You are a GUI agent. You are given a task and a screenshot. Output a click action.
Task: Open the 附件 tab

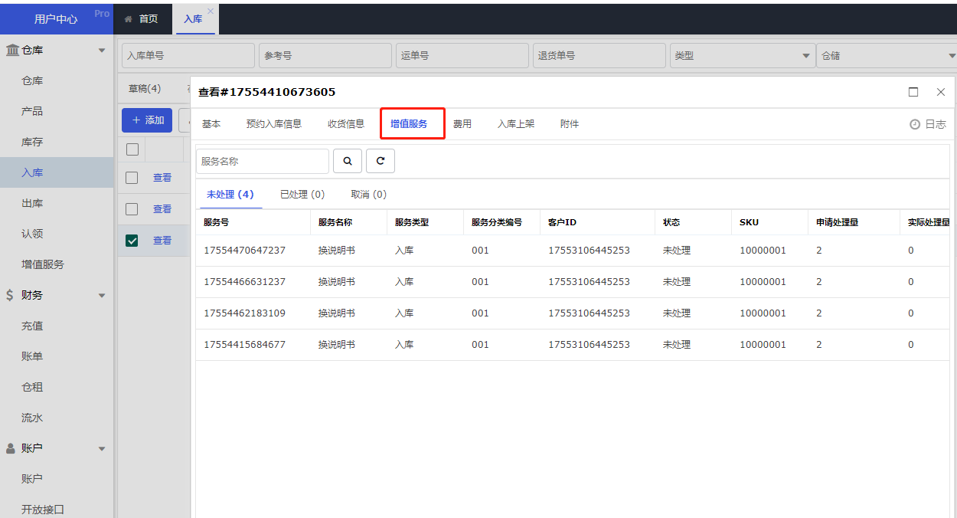tap(570, 124)
